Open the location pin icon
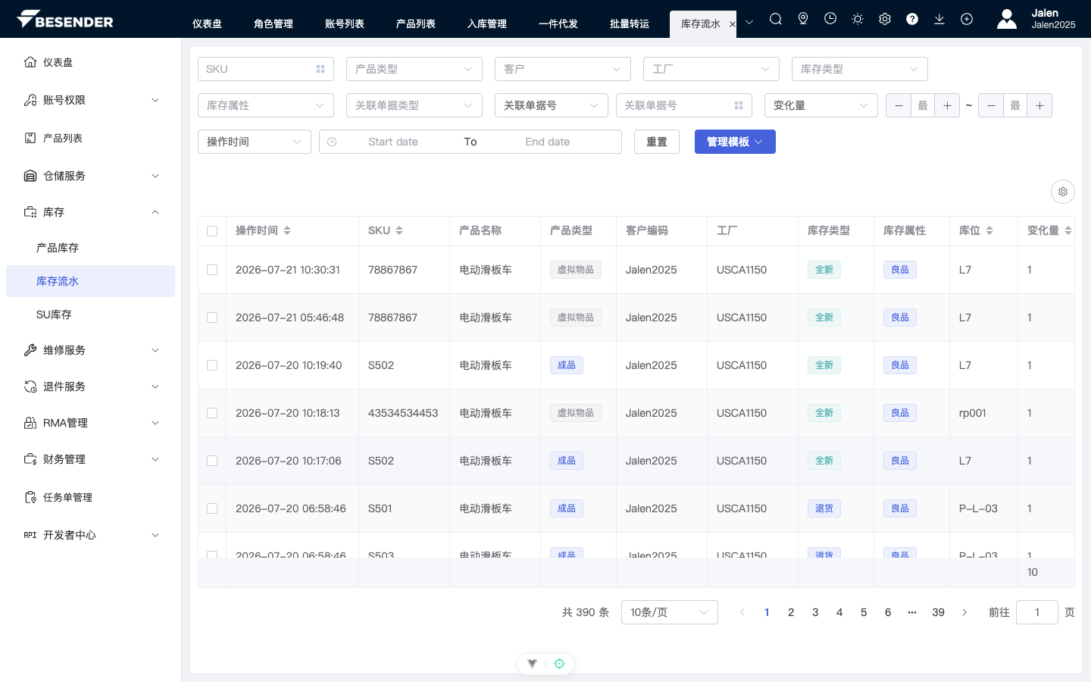 click(803, 19)
